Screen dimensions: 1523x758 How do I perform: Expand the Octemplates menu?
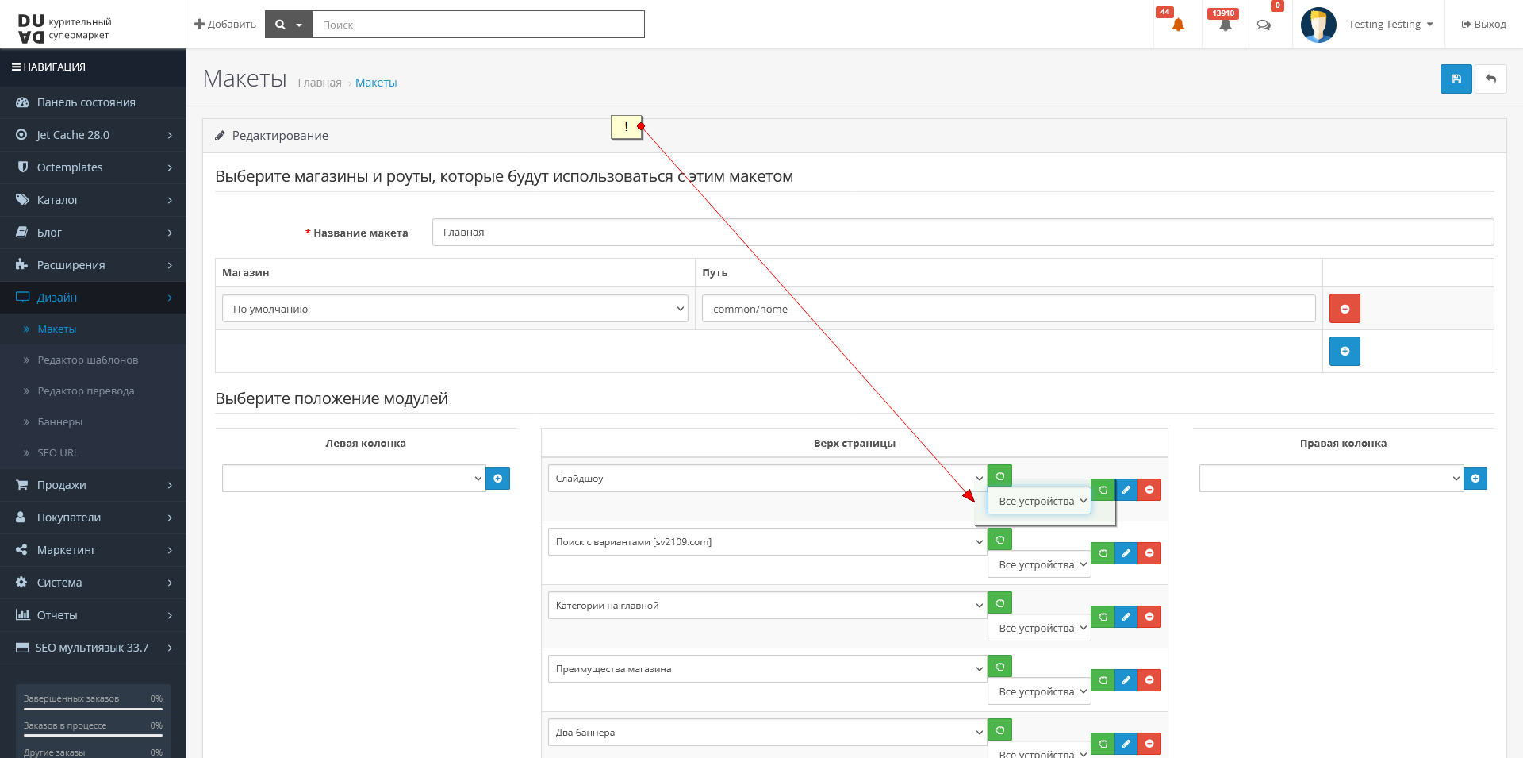pyautogui.click(x=93, y=167)
